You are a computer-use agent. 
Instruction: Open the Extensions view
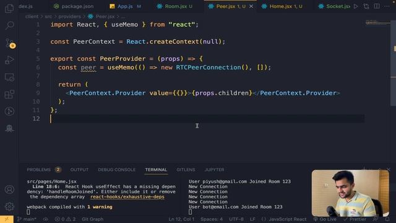coord(9,94)
